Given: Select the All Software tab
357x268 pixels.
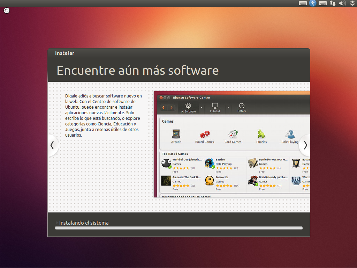Looking at the screenshot, I should pos(188,108).
